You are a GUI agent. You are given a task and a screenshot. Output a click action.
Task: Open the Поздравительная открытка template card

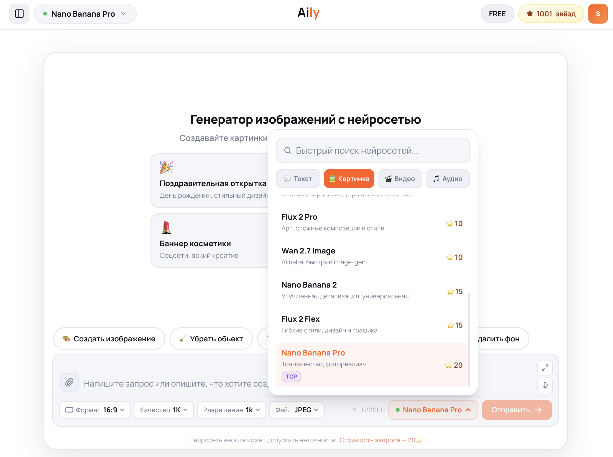[210, 180]
